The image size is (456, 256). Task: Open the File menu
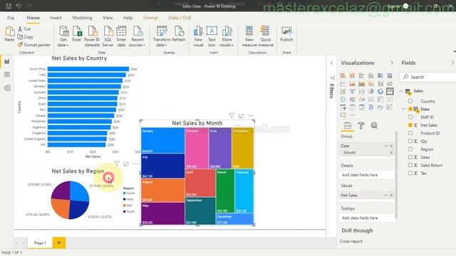[11, 18]
